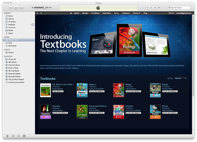Click the Next track fast-forward button
The width and height of the screenshot is (197, 142).
tap(22, 8)
